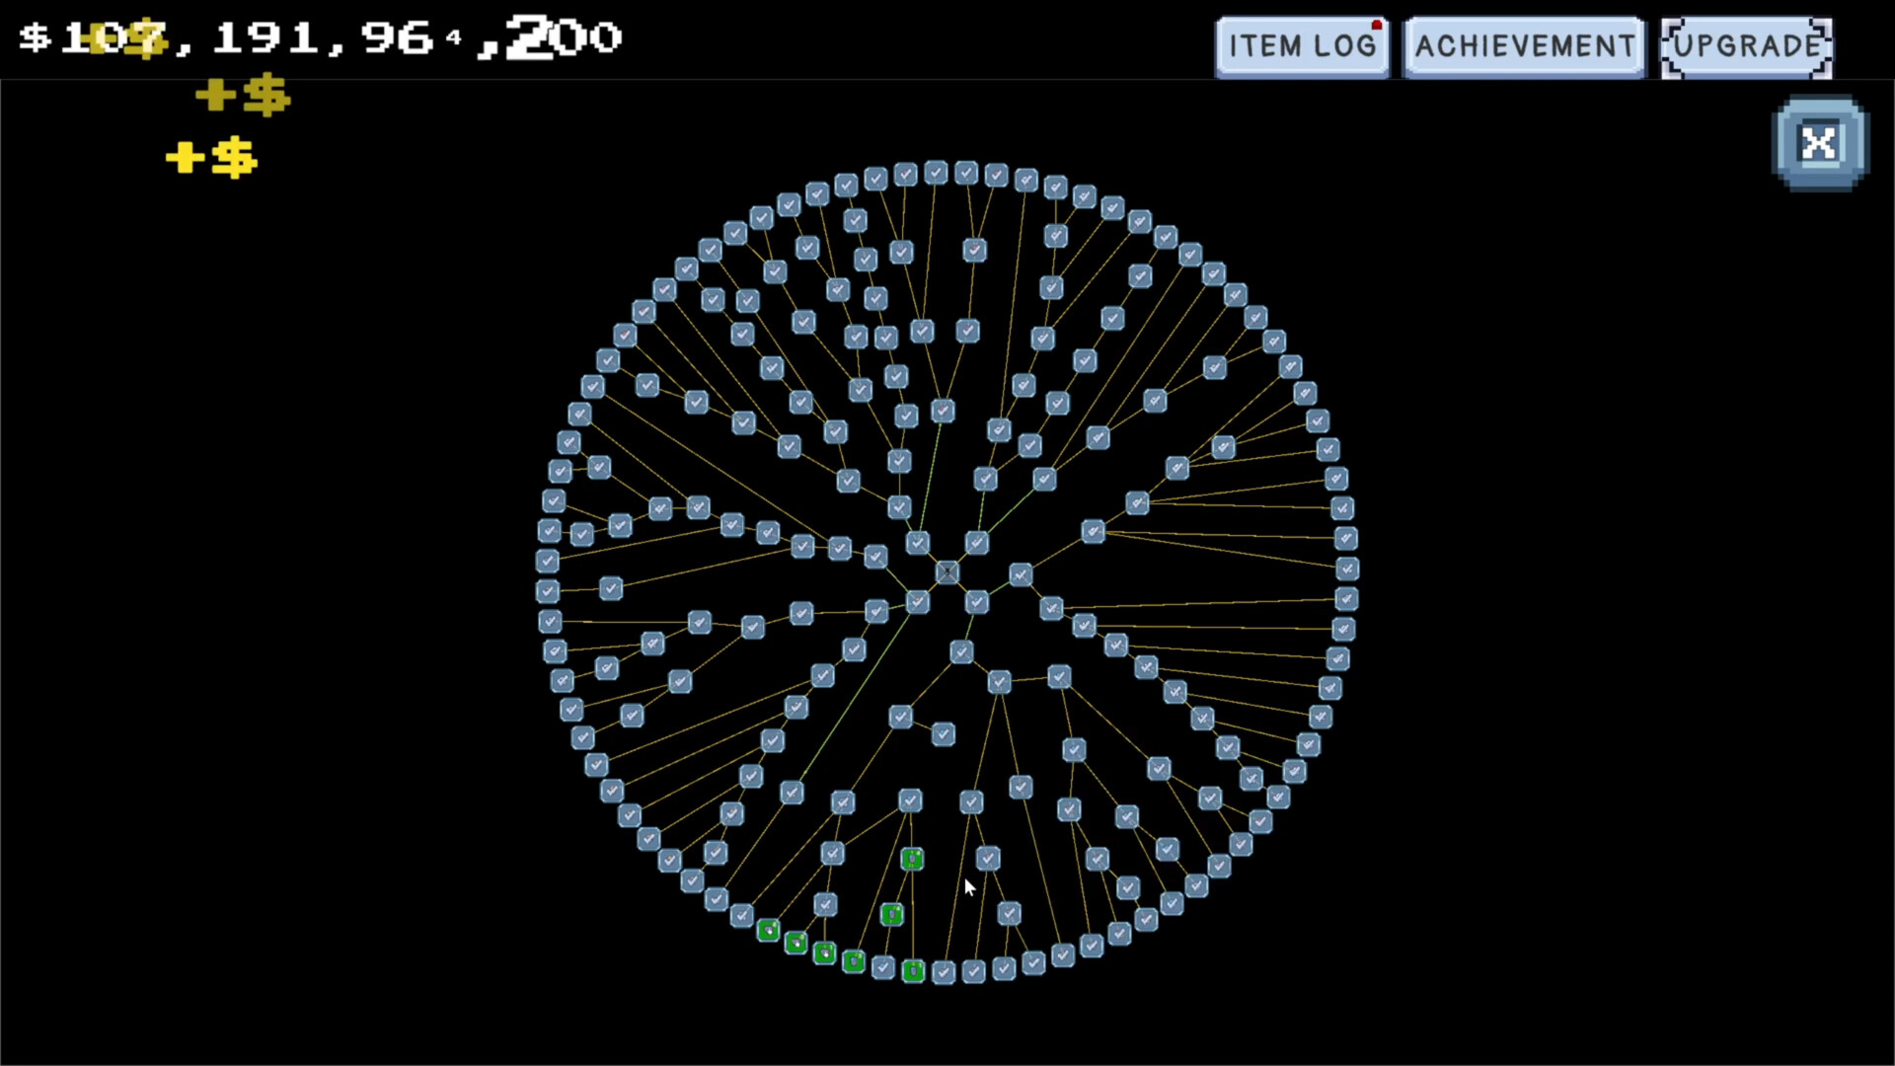Open the highest green mouse-icon upgrade node
Image resolution: width=1895 pixels, height=1066 pixels.
point(912,859)
